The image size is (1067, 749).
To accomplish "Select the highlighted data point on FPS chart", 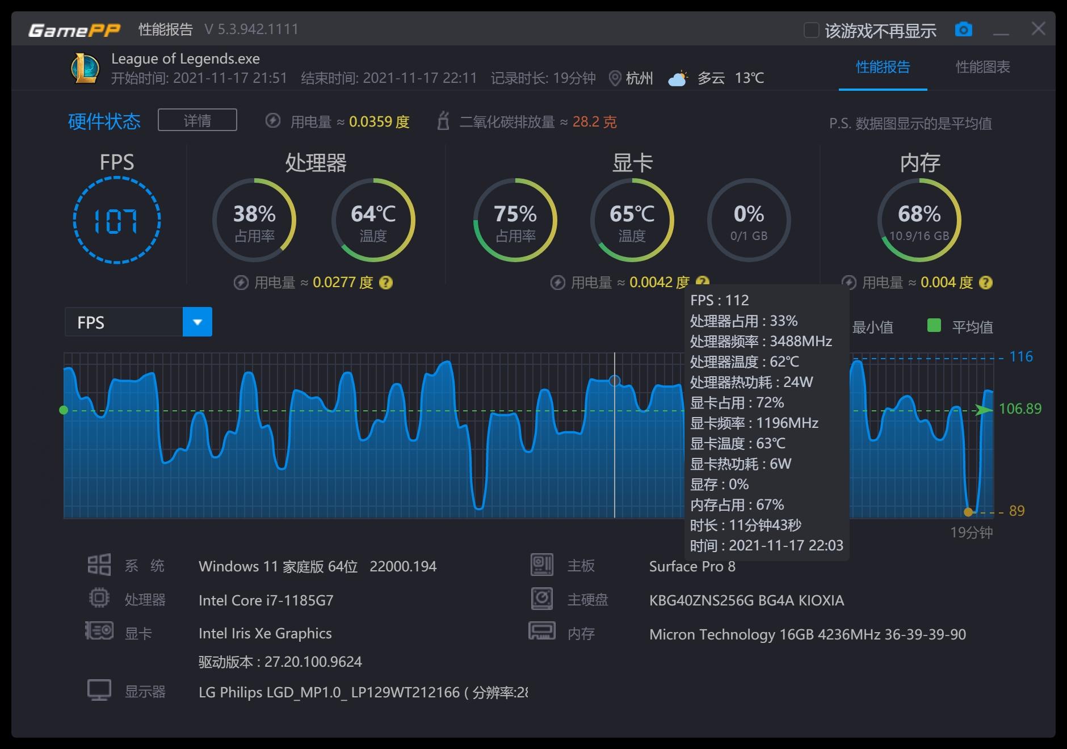I will pyautogui.click(x=616, y=381).
